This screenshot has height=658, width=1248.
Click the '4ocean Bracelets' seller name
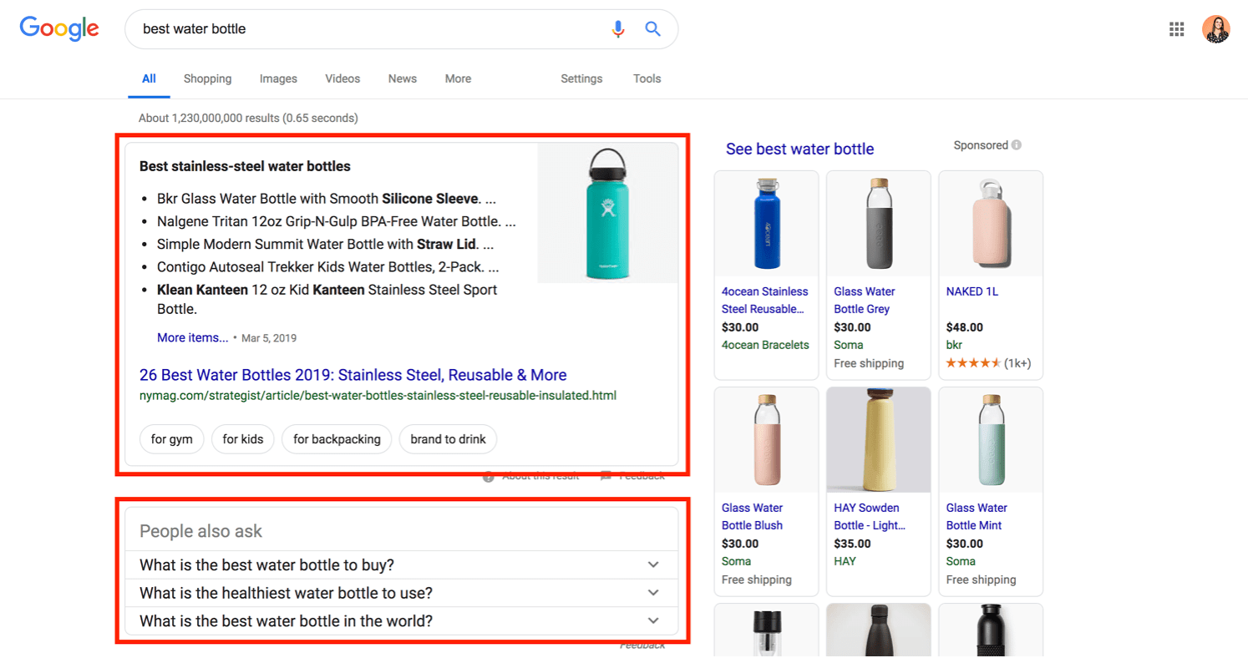tap(765, 345)
